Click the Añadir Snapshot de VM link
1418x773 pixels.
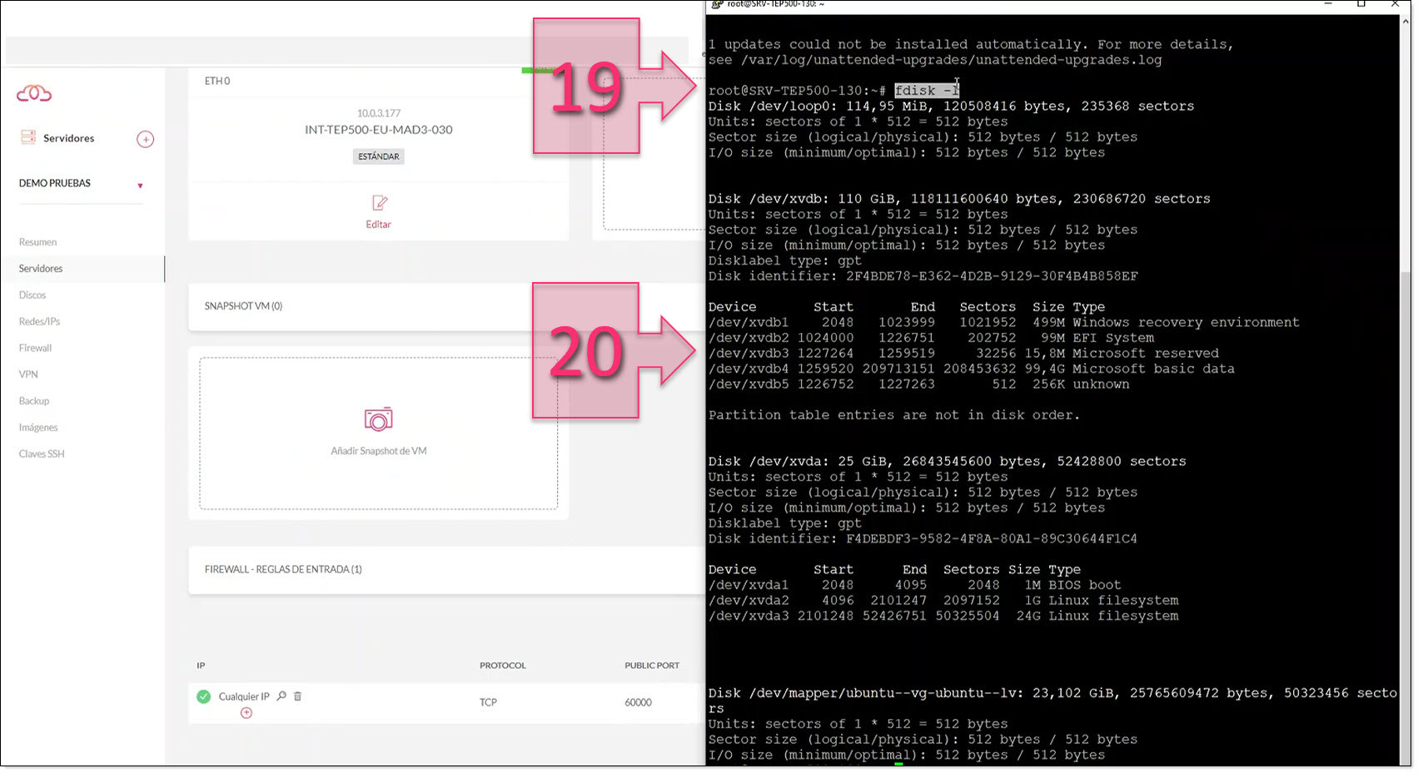click(379, 450)
